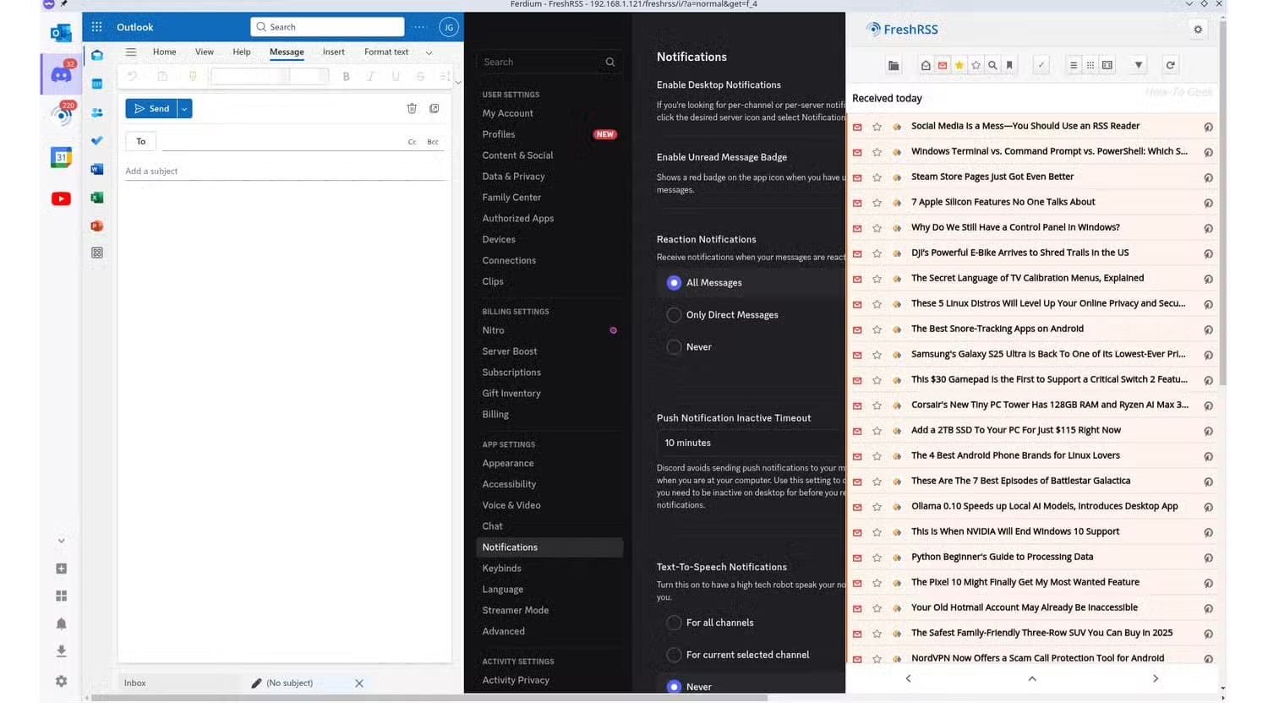Screen dimensions: 1268x713
Task: Select Never for reaction notifications
Action: [674, 347]
